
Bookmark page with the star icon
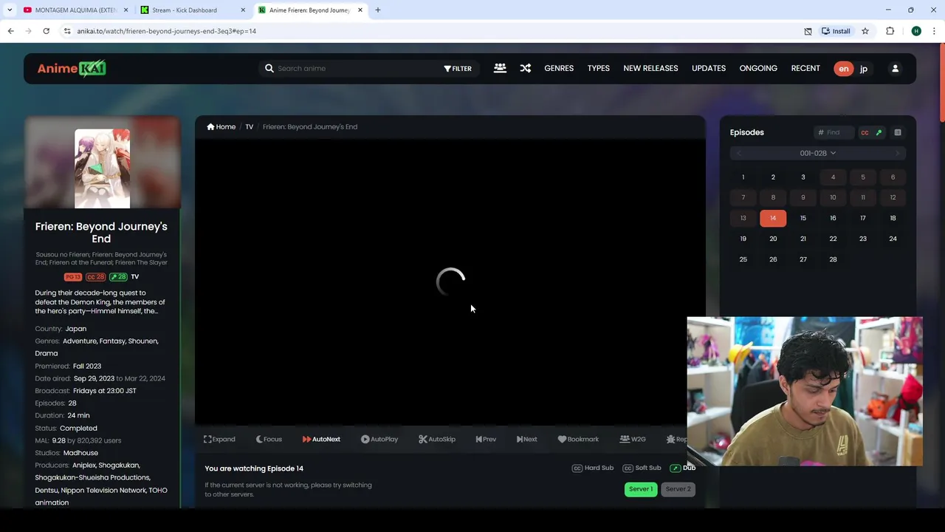(x=865, y=31)
